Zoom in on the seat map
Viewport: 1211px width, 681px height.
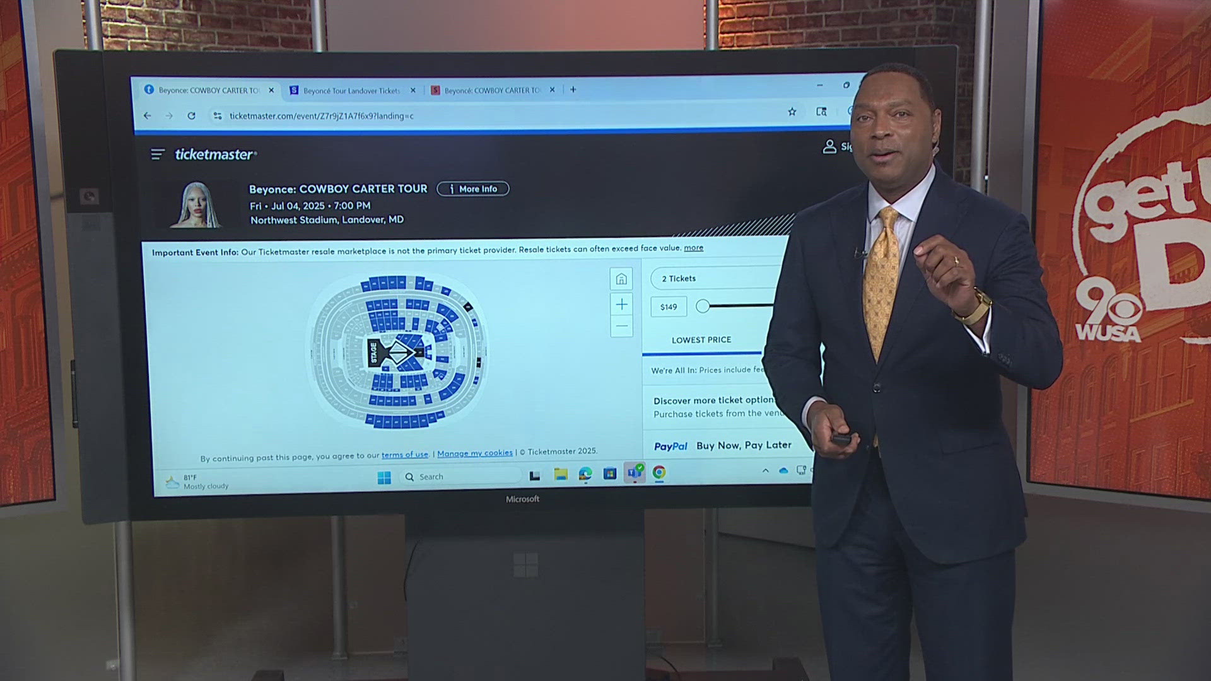(621, 305)
